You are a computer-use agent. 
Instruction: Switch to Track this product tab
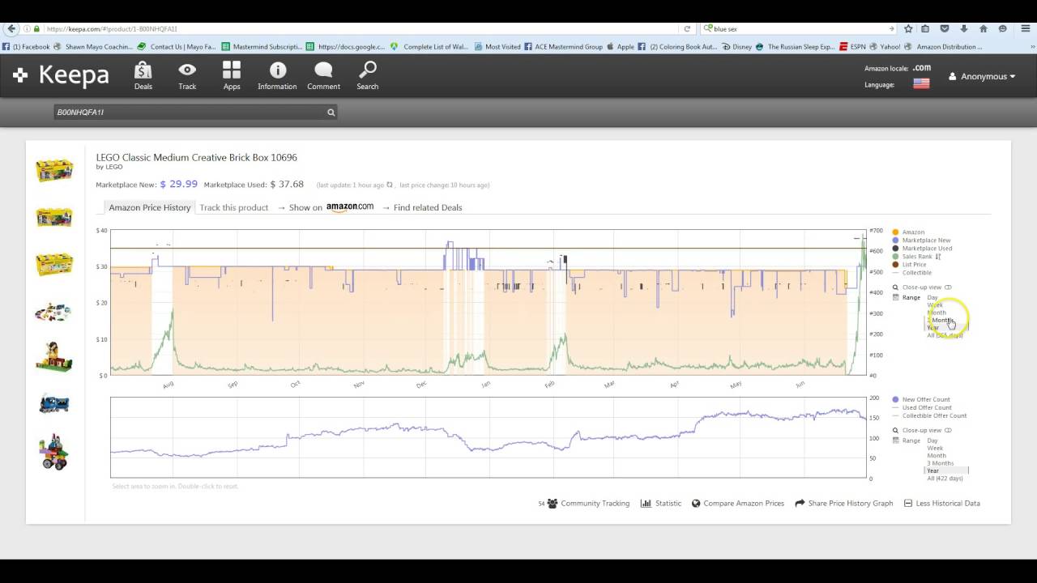click(x=233, y=207)
